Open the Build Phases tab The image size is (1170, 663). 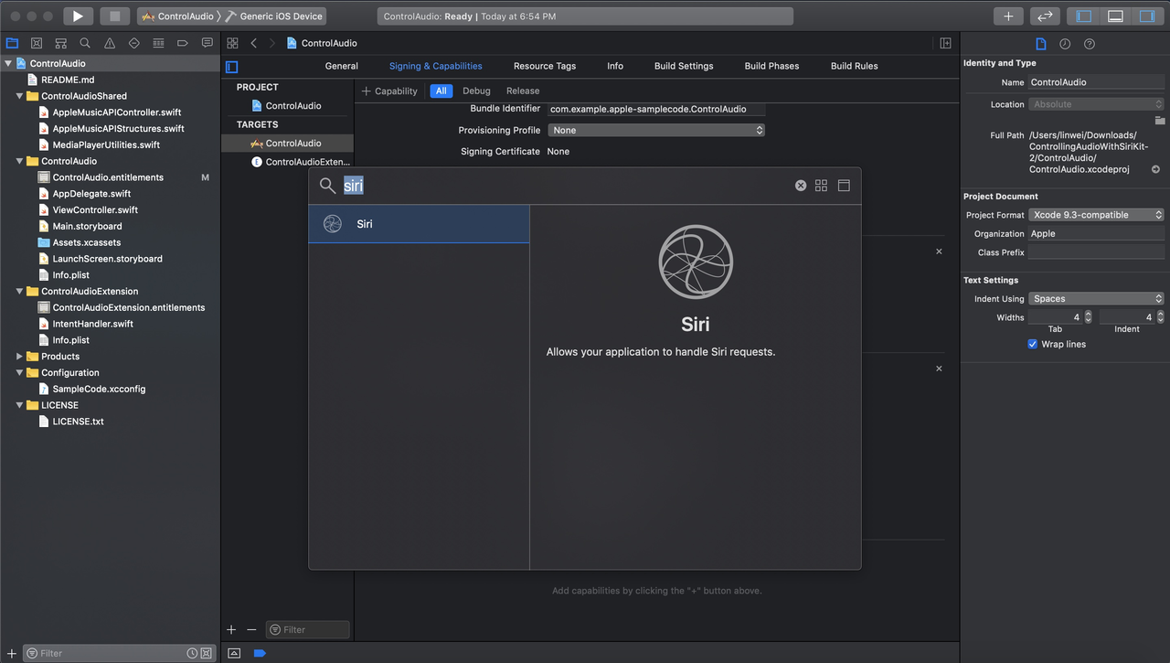tap(771, 66)
